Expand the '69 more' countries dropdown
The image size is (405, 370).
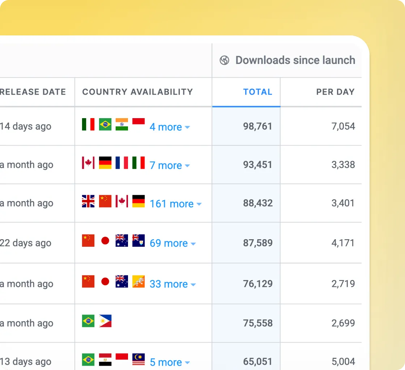172,243
